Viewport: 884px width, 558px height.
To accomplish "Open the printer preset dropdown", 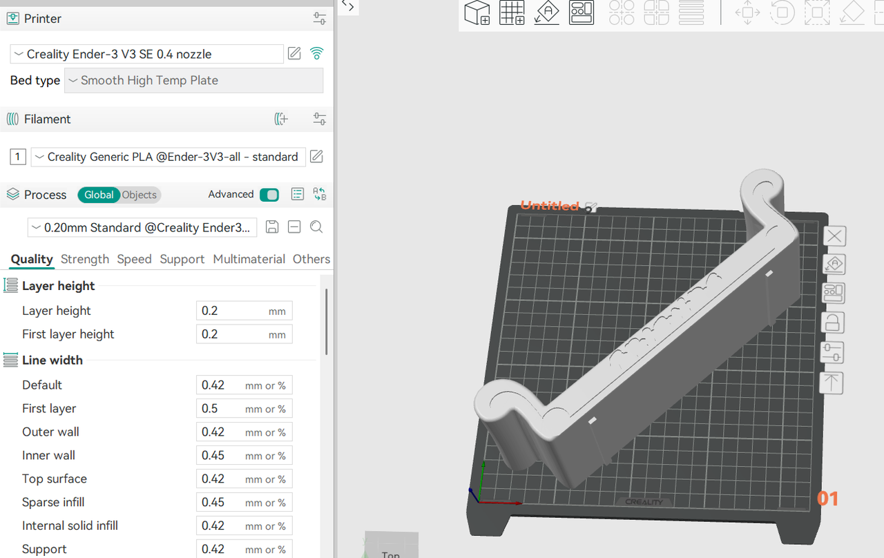I will tap(146, 54).
